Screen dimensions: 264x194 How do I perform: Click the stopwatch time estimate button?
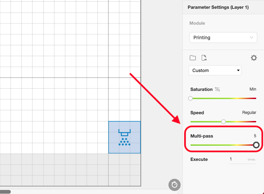pyautogui.click(x=175, y=185)
